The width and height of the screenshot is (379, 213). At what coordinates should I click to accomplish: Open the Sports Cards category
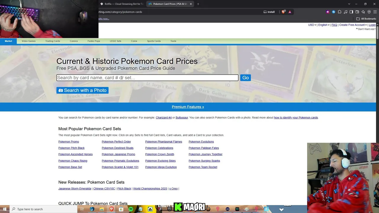(x=154, y=41)
